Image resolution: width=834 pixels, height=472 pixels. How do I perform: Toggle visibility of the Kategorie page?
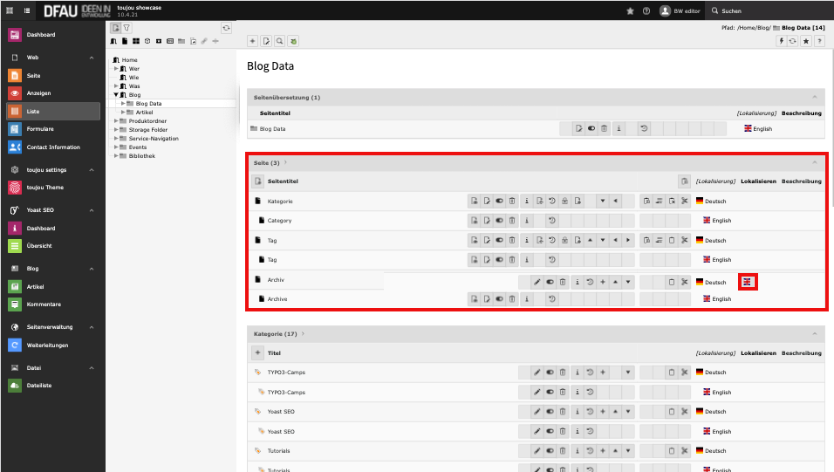click(x=499, y=202)
